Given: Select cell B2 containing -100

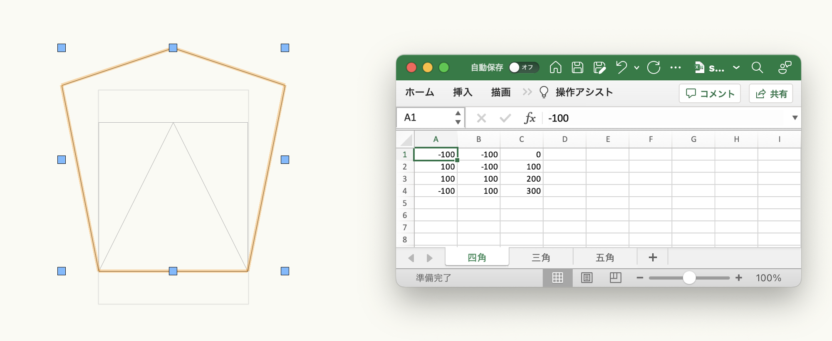Looking at the screenshot, I should point(479,166).
